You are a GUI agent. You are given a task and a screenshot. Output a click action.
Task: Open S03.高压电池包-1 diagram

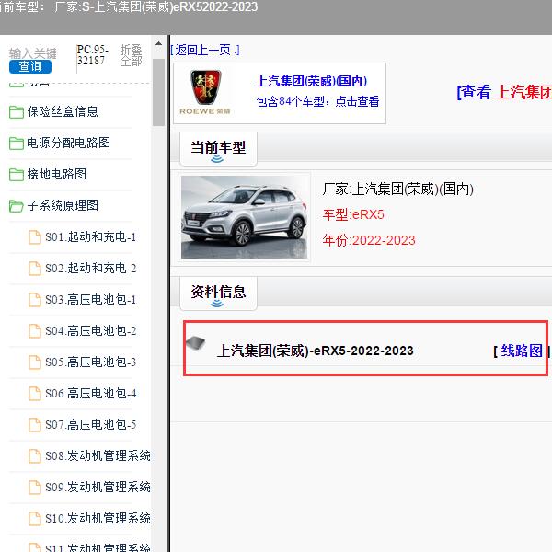coord(90,300)
